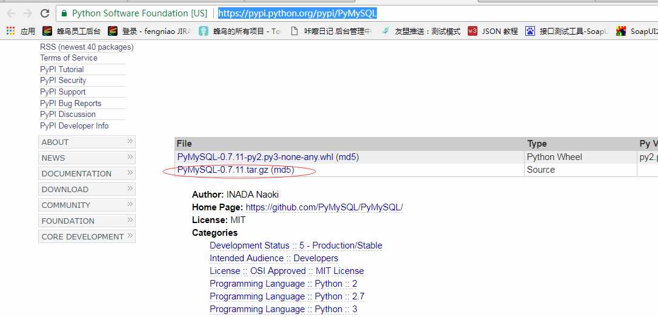Open PyPI Bug Reports link
658x317 pixels.
(70, 103)
